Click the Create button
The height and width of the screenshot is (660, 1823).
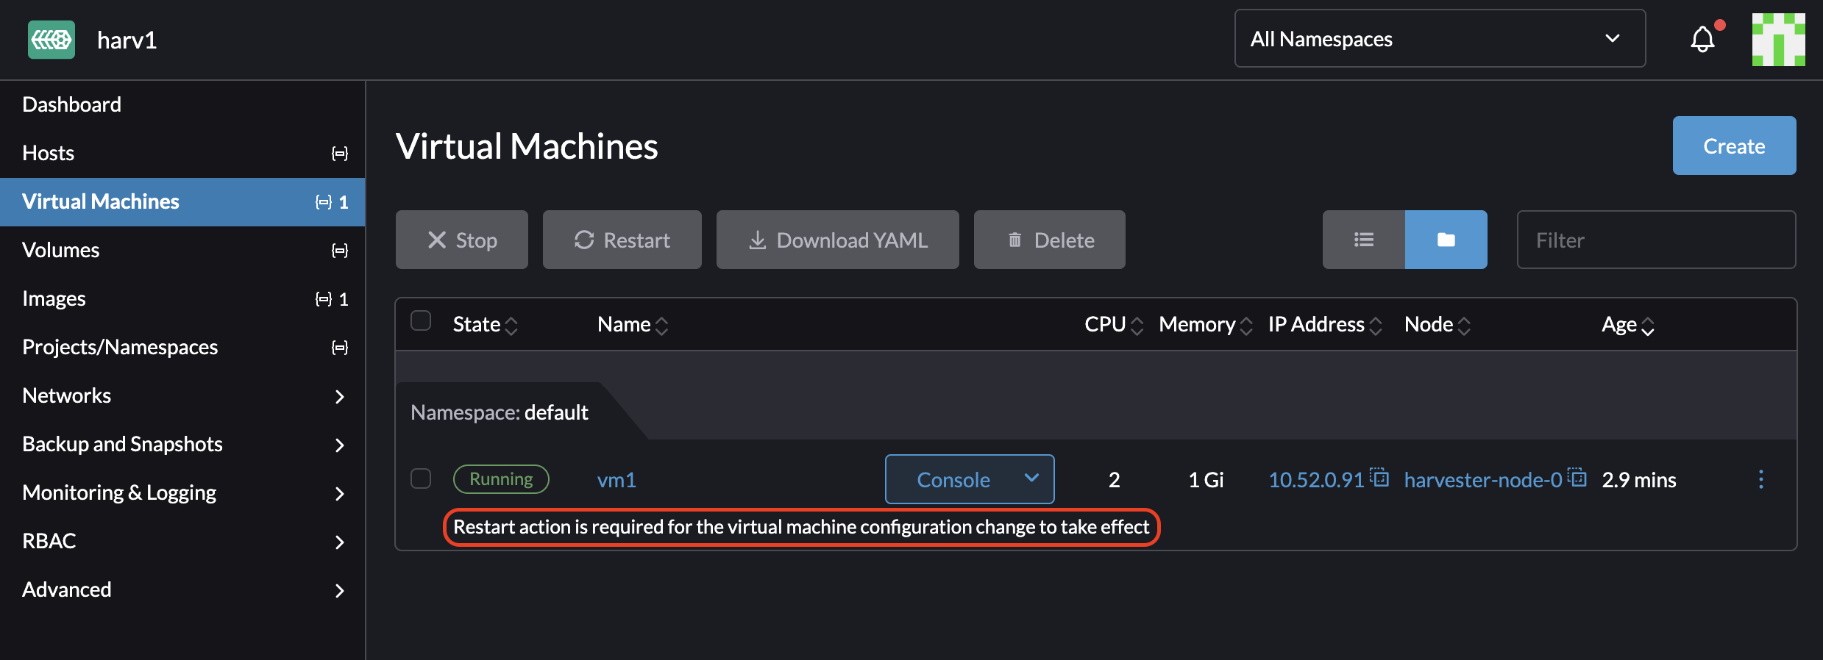click(1733, 146)
